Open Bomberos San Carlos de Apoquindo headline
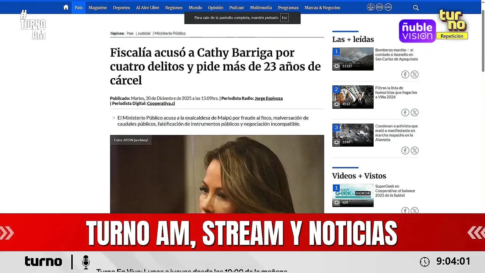 [396, 55]
